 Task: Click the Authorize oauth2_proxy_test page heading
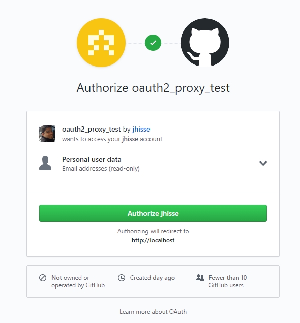pyautogui.click(x=153, y=88)
